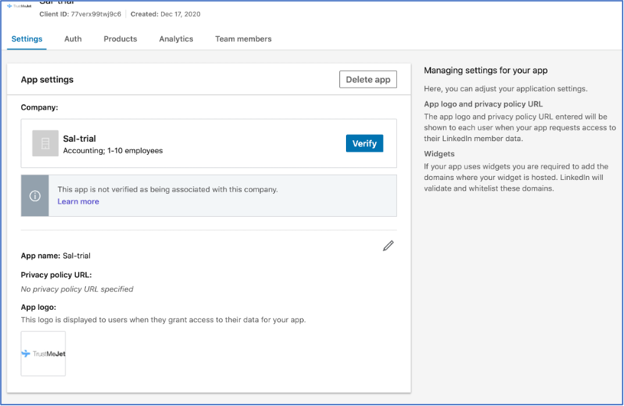Screen dimensions: 624x406
Task: Click the App name: Sal-trial line
Action: click(55, 256)
